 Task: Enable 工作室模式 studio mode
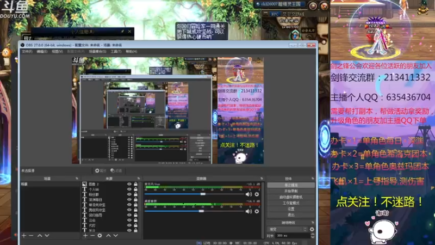coord(291,203)
